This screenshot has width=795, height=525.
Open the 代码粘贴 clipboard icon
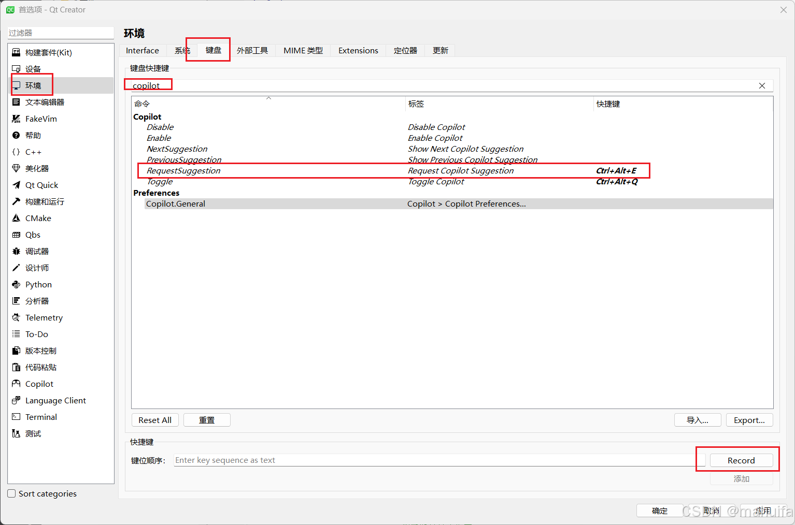[16, 367]
